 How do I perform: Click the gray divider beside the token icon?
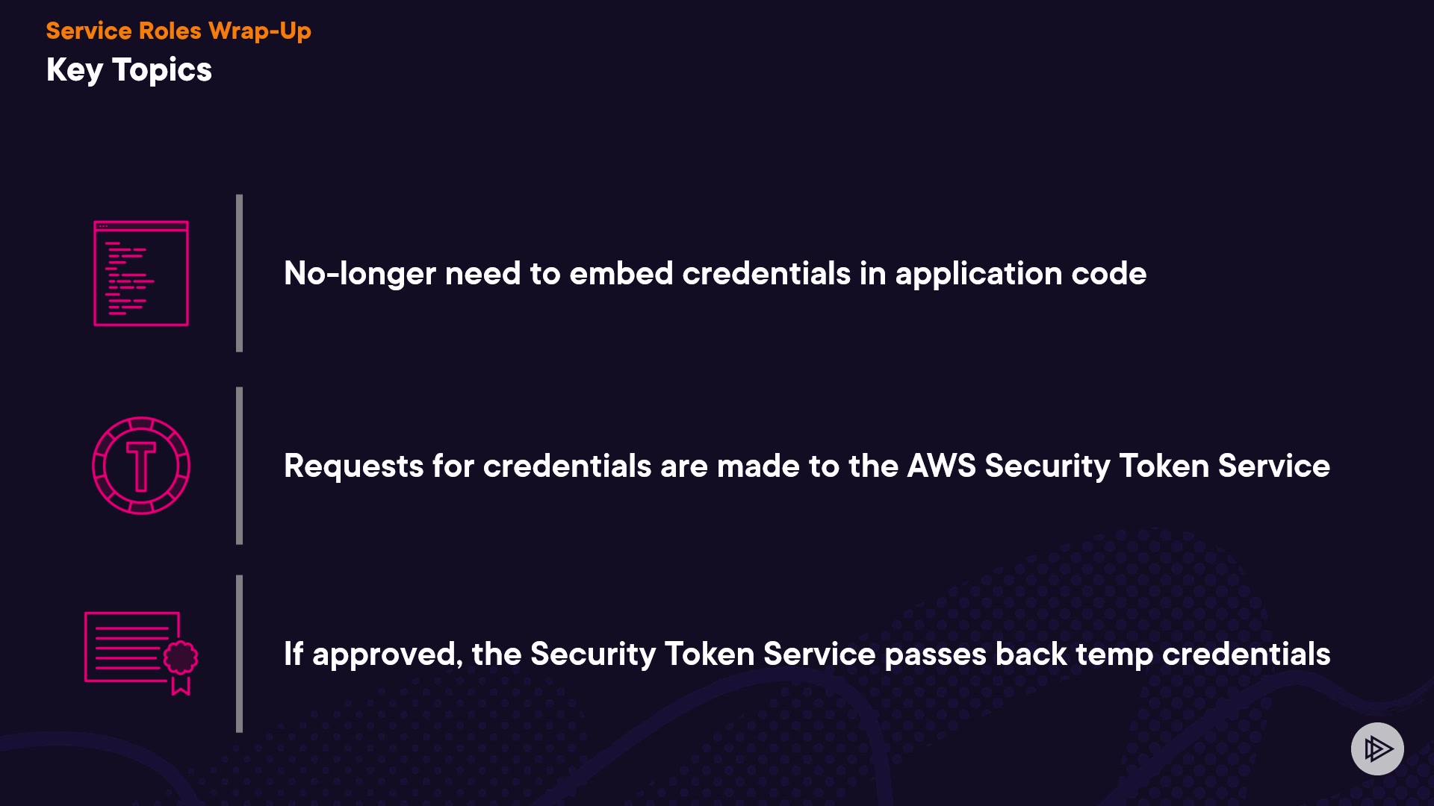coord(239,466)
